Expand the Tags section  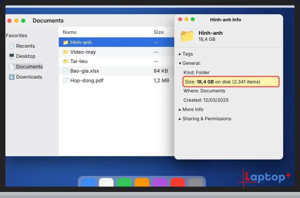point(180,54)
